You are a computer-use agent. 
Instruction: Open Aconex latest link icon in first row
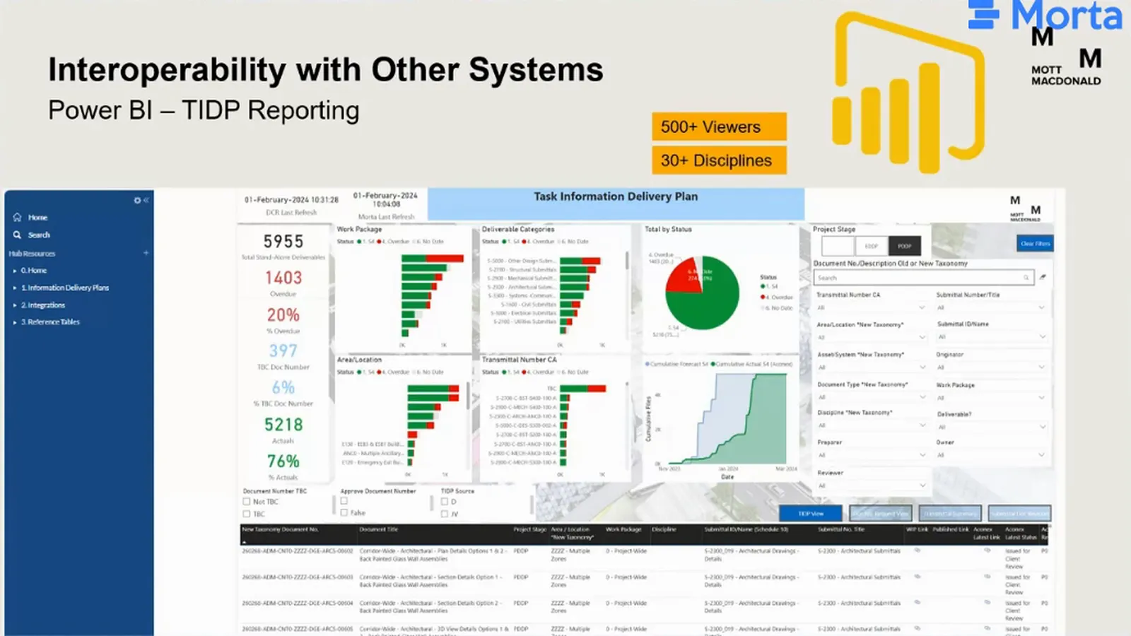tap(987, 550)
